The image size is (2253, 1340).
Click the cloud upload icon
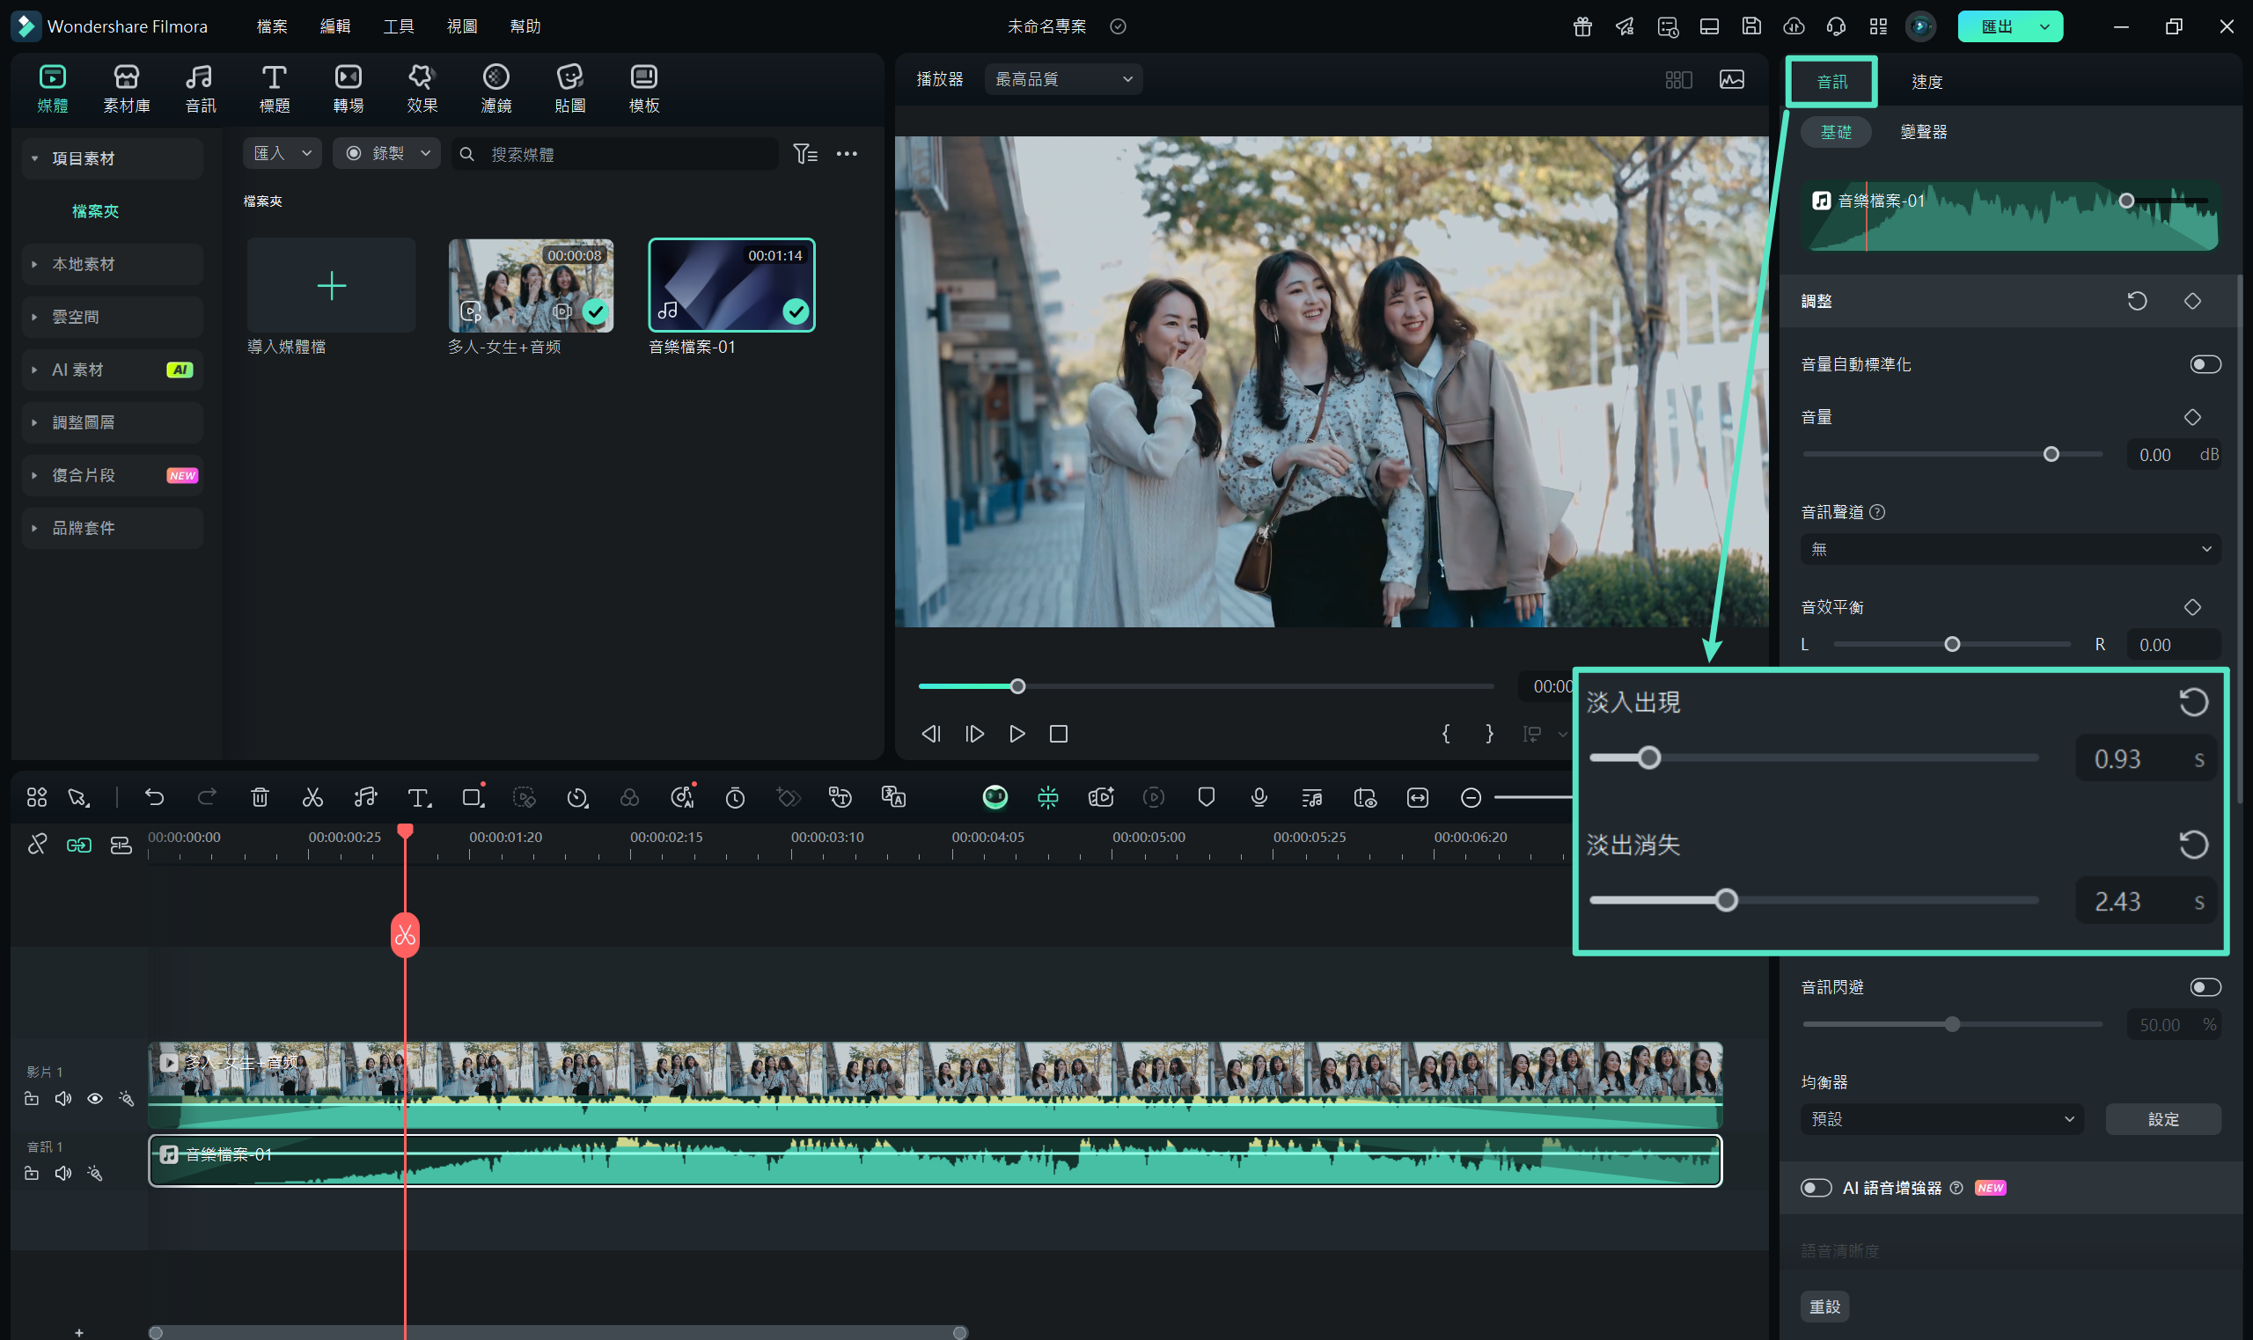coord(1794,26)
